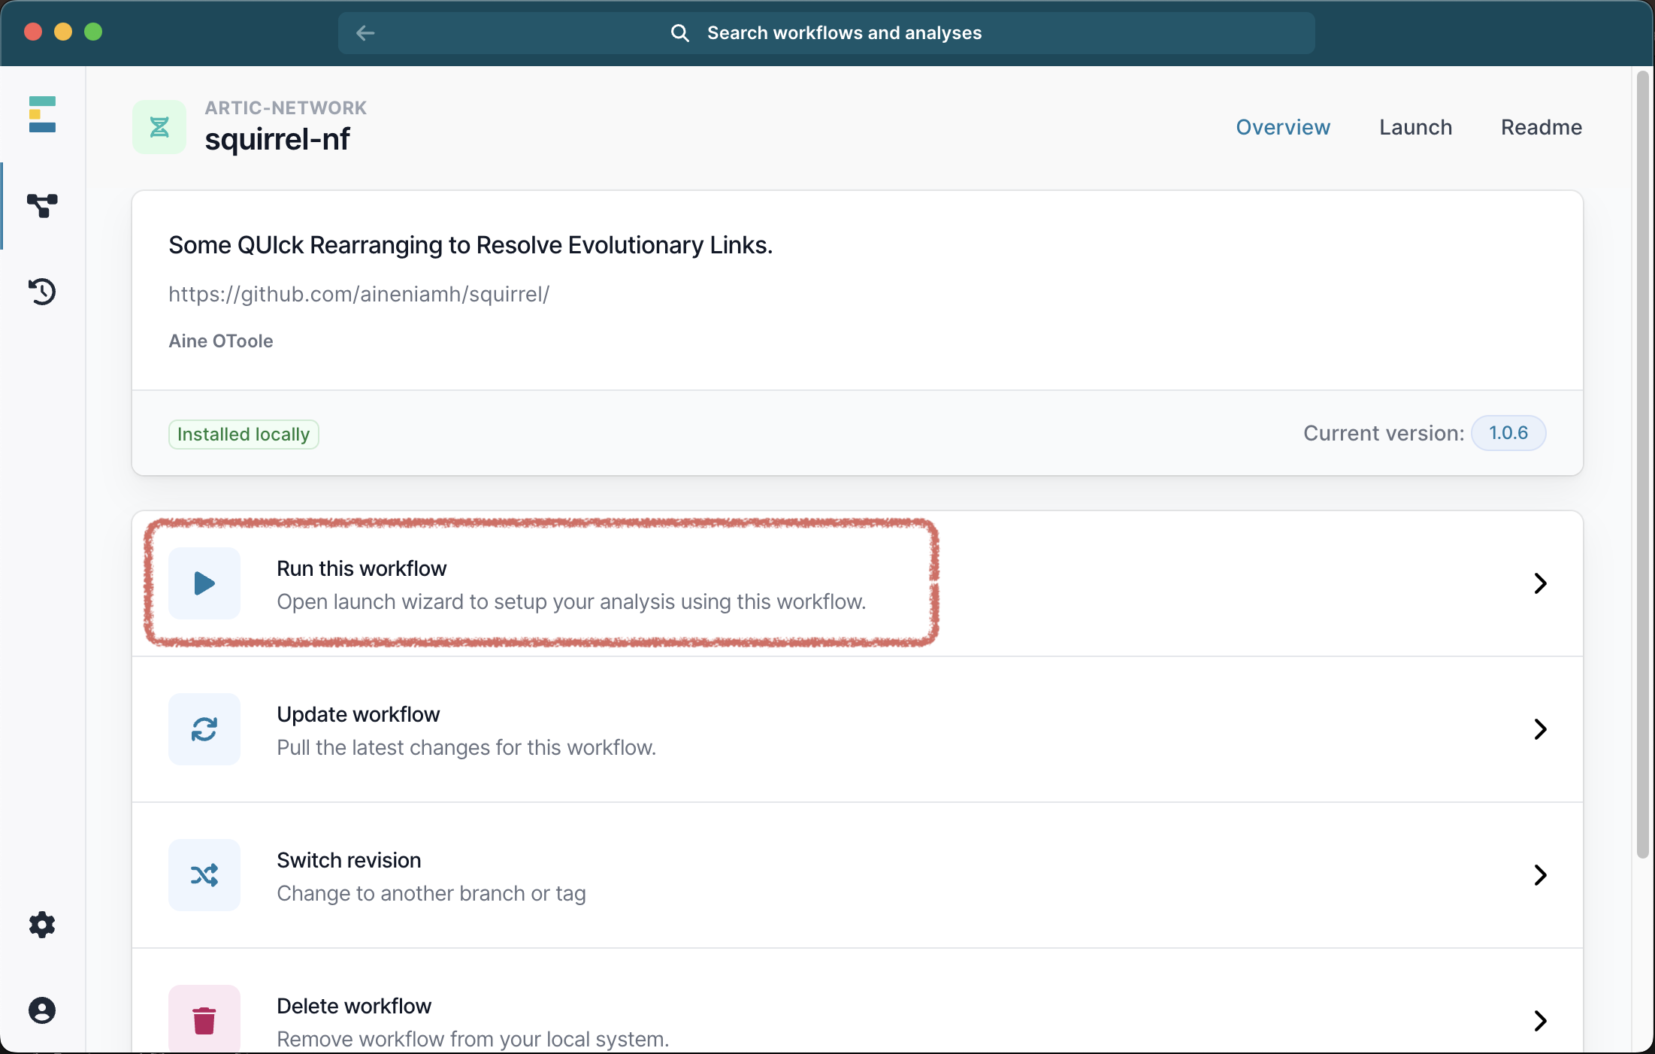The width and height of the screenshot is (1655, 1054).
Task: Click the app logo in the sidebar
Action: [x=42, y=114]
